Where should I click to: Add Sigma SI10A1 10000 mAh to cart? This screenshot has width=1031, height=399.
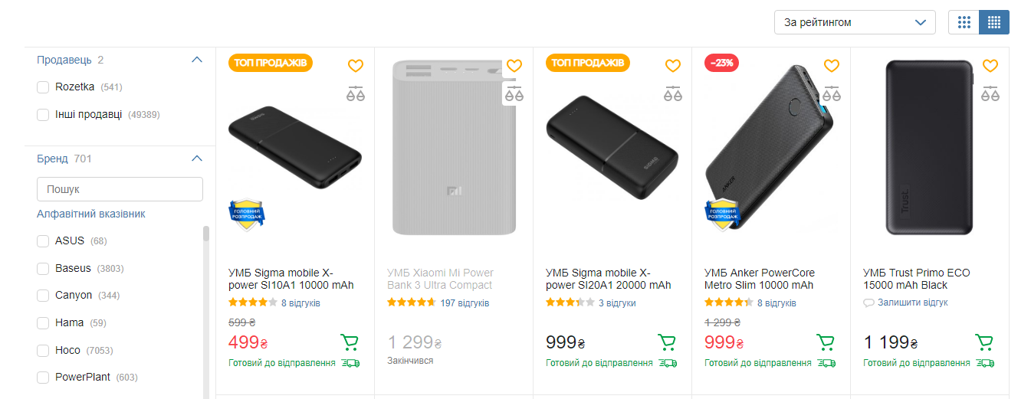pos(350,342)
